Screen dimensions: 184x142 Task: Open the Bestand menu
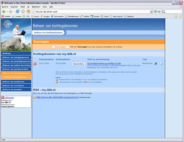[5, 6]
